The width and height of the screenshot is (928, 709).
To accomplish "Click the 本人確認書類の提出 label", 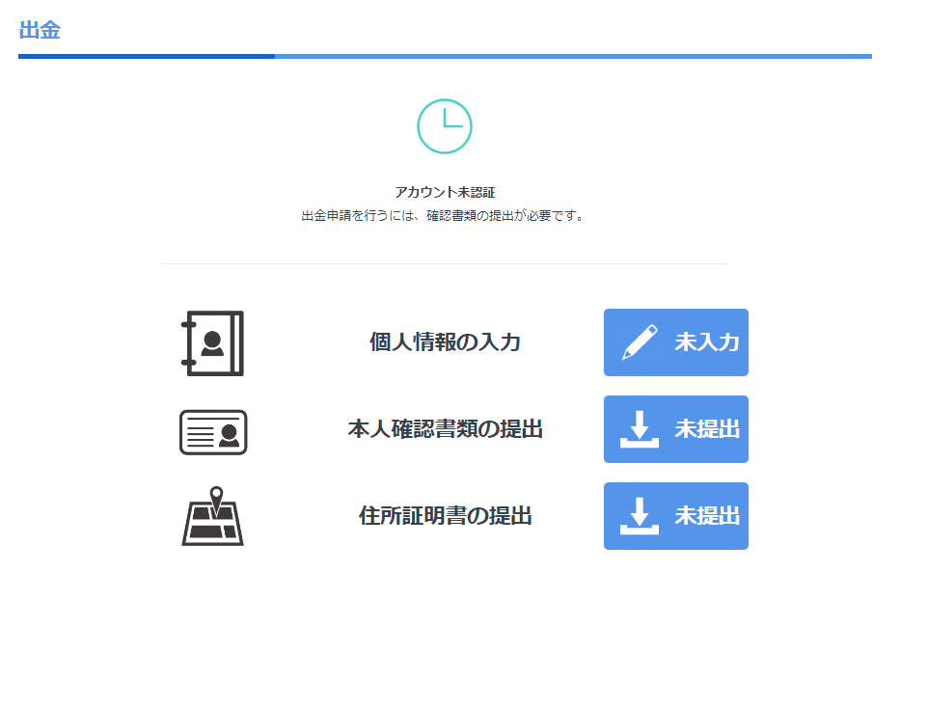I will point(445,429).
